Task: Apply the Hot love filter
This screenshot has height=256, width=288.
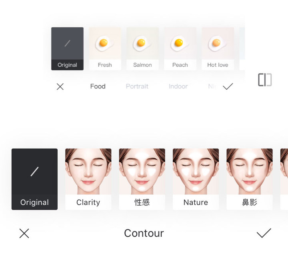Action: pos(218,49)
